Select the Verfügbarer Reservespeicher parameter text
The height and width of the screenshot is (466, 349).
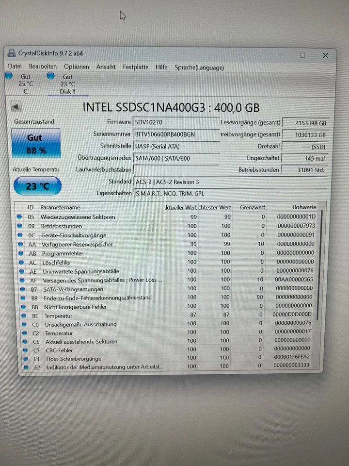pyautogui.click(x=77, y=244)
